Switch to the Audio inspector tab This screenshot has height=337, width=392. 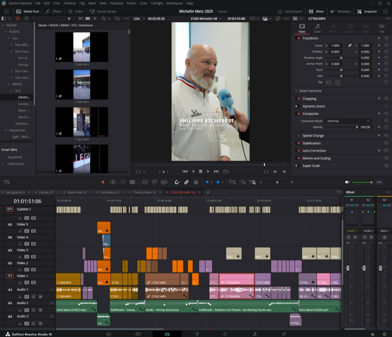pyautogui.click(x=317, y=28)
